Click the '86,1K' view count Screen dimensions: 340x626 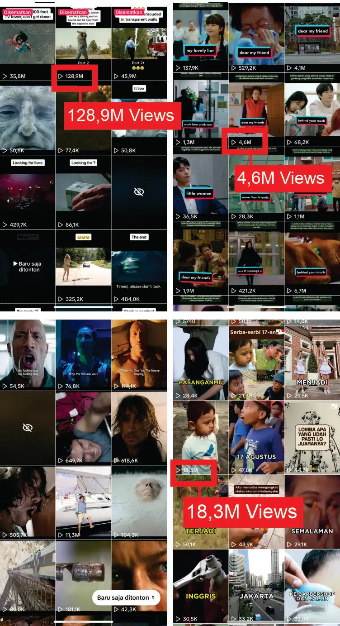(72, 225)
